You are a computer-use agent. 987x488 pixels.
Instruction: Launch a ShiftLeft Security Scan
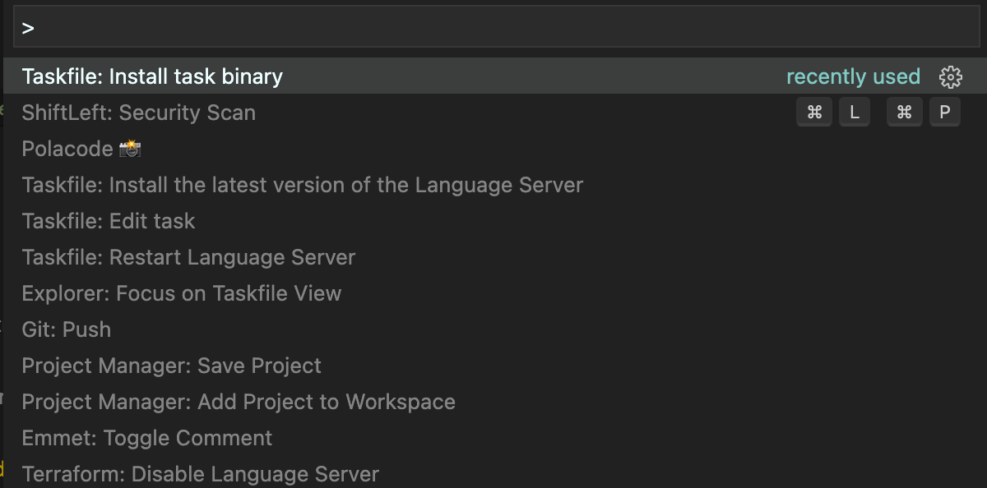tap(138, 113)
